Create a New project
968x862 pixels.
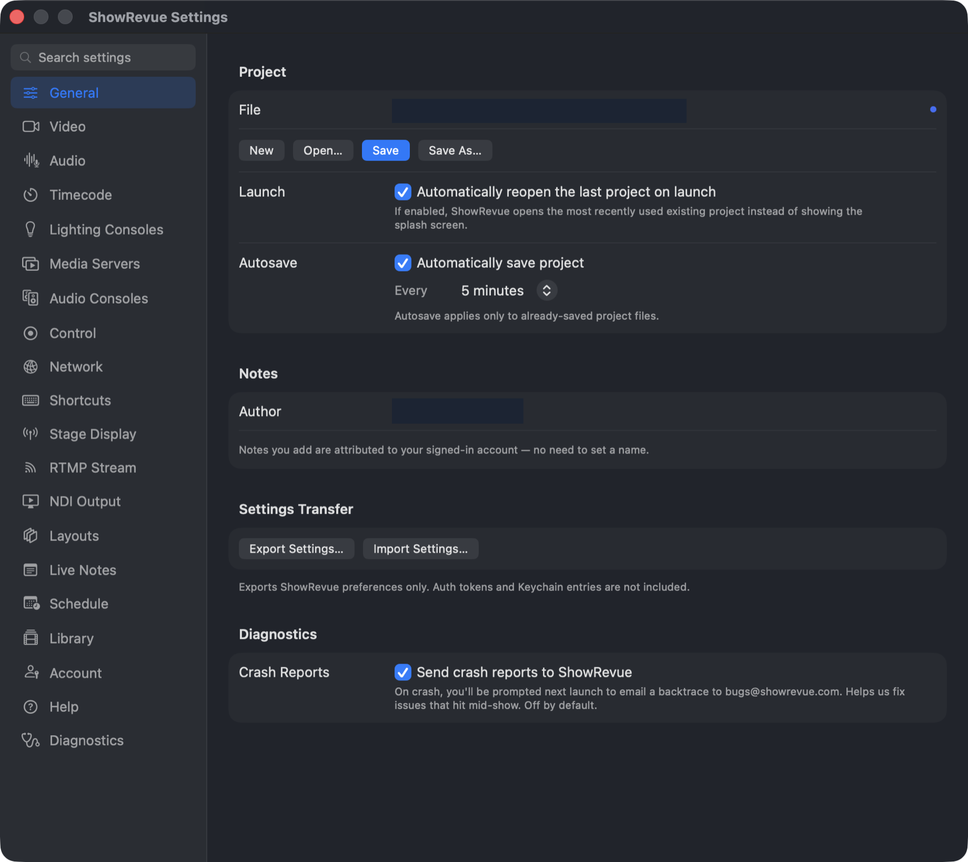tap(261, 150)
